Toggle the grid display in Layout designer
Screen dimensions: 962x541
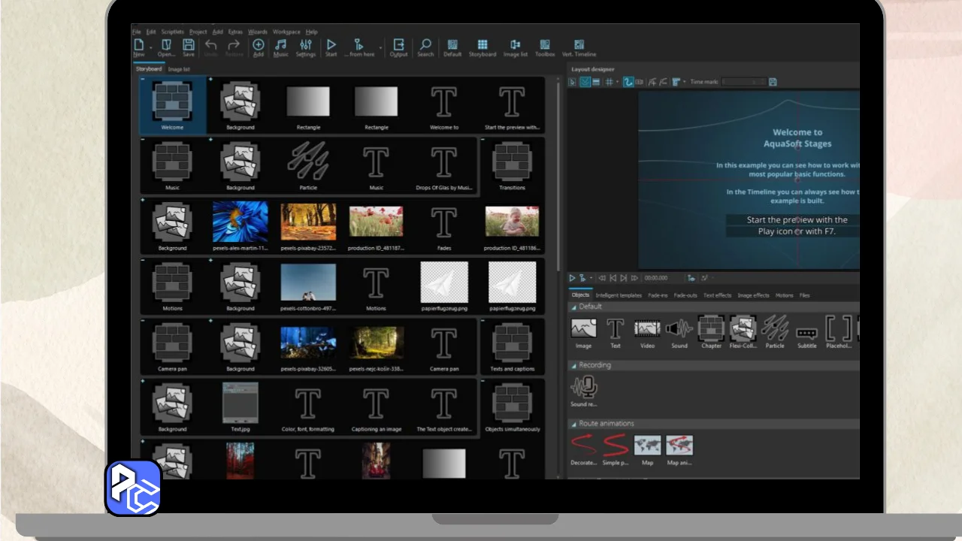608,82
